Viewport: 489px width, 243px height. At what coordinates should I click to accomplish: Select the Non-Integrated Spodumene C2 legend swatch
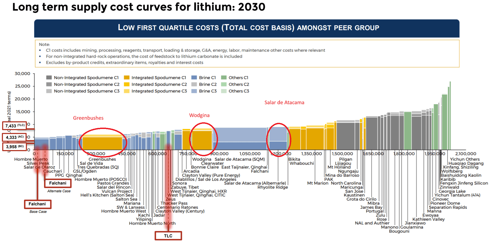[x=49, y=84]
